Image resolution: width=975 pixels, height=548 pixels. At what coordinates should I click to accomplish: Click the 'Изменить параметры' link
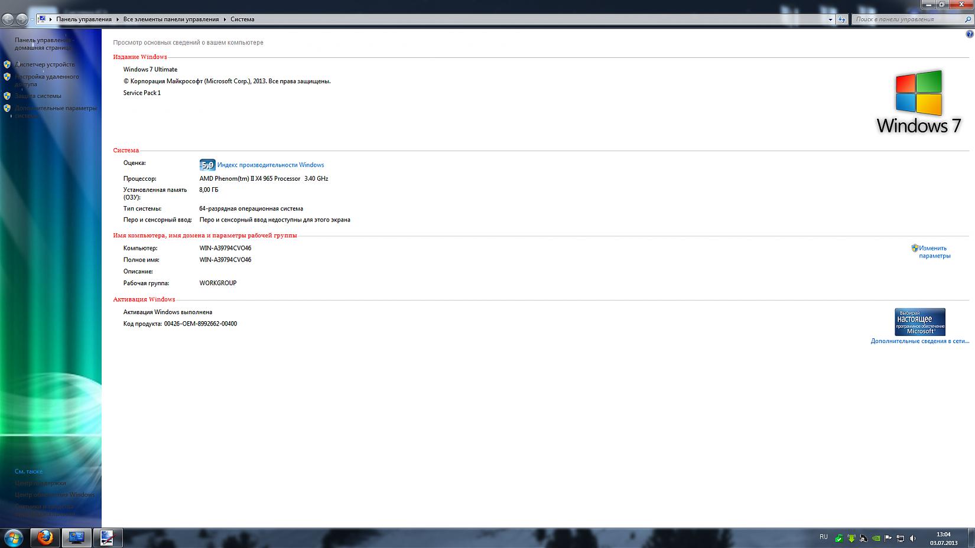click(x=935, y=252)
